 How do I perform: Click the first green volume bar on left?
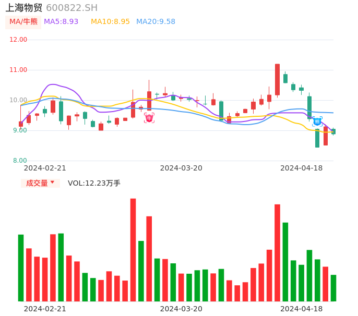pyautogui.click(x=21, y=268)
